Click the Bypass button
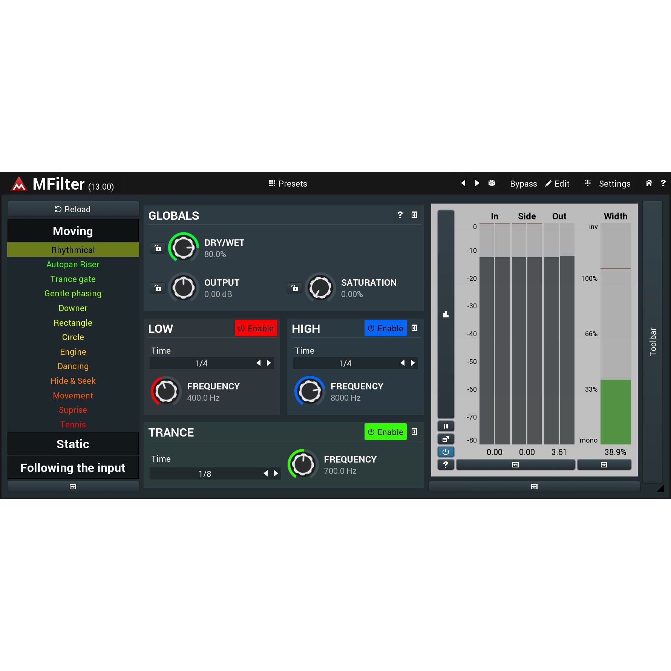Viewport: 671px width, 671px height. coord(523,184)
